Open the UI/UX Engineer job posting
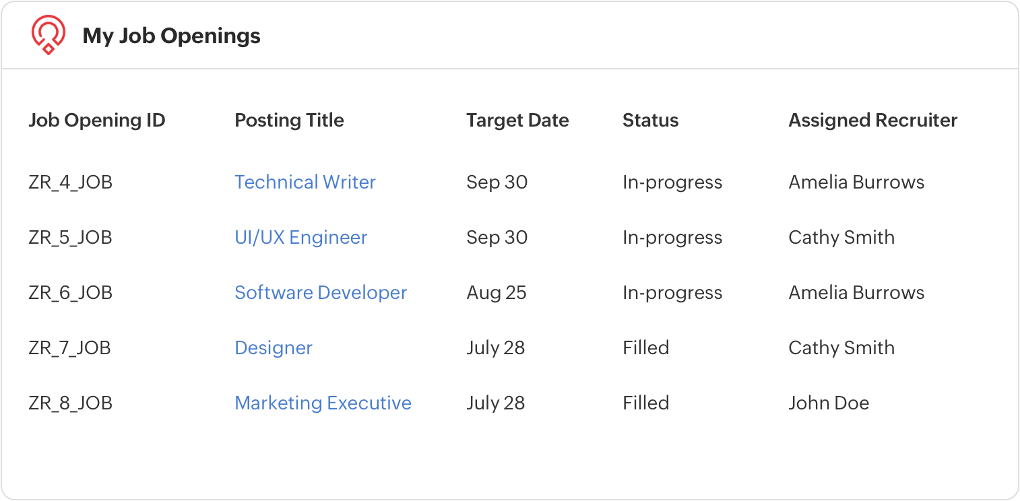Screen dimensions: 1020x501 click(300, 237)
